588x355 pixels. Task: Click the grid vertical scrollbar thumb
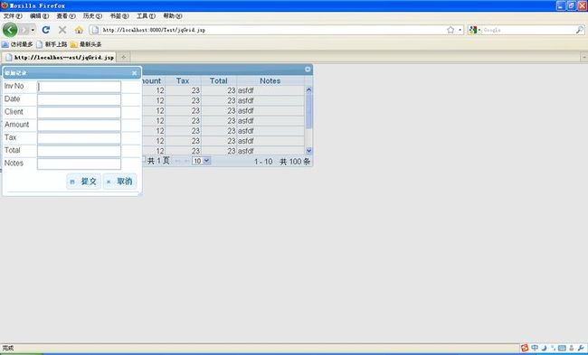click(x=309, y=111)
